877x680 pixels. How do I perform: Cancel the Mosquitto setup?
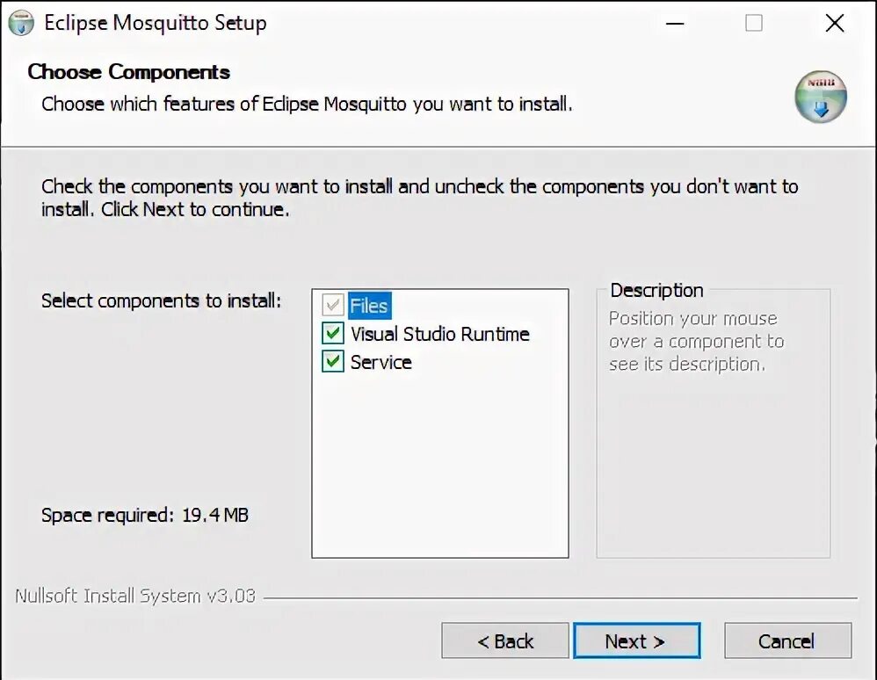coord(787,640)
